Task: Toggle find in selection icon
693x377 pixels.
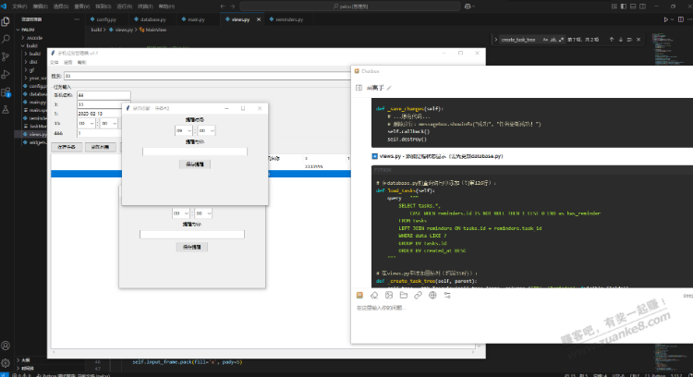Action: (629, 40)
